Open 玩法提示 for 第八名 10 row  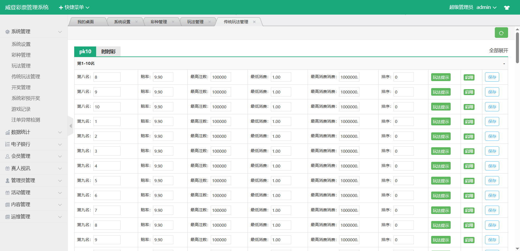441,107
